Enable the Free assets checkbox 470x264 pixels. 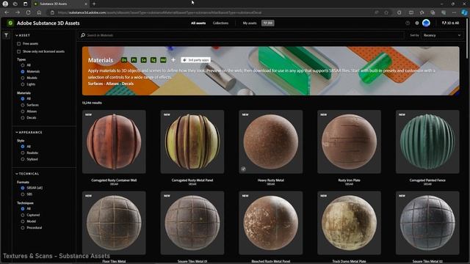click(19, 44)
